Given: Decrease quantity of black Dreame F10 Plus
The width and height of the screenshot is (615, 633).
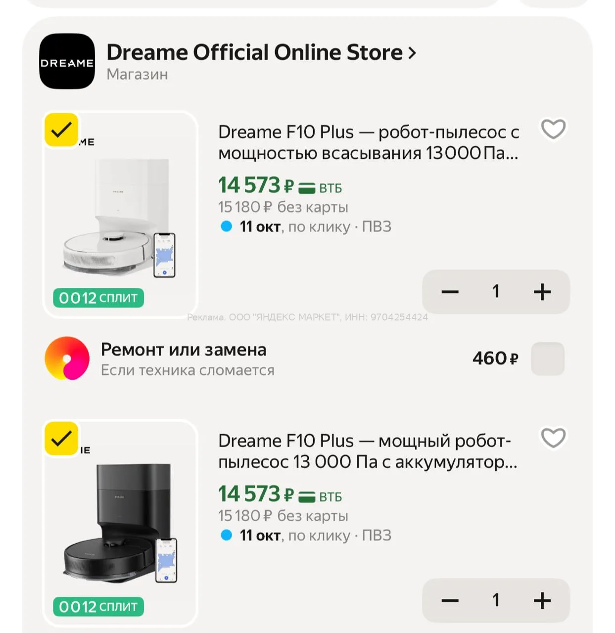Looking at the screenshot, I should pos(450,600).
